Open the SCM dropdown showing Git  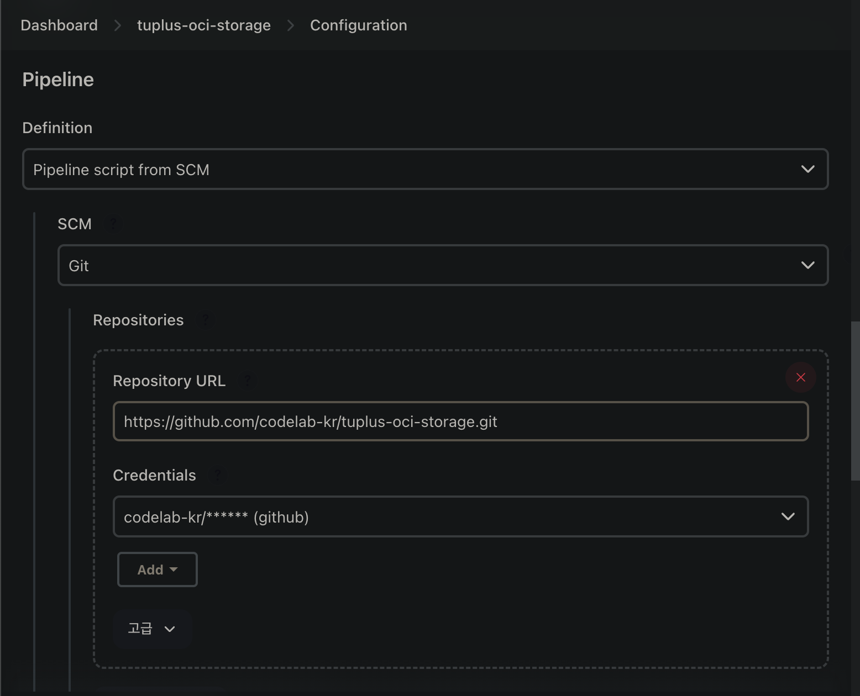point(443,265)
